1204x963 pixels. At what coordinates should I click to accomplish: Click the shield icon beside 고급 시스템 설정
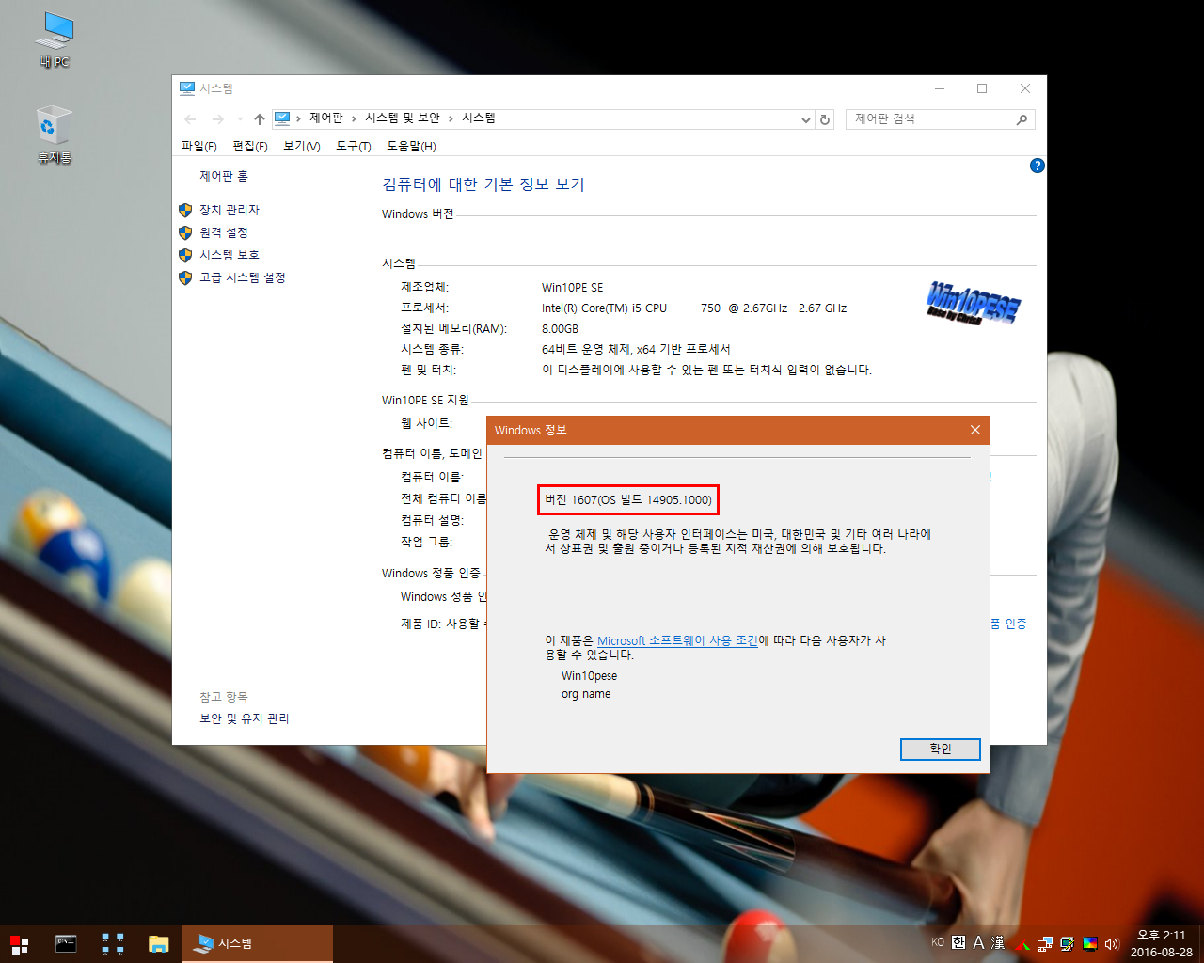185,277
